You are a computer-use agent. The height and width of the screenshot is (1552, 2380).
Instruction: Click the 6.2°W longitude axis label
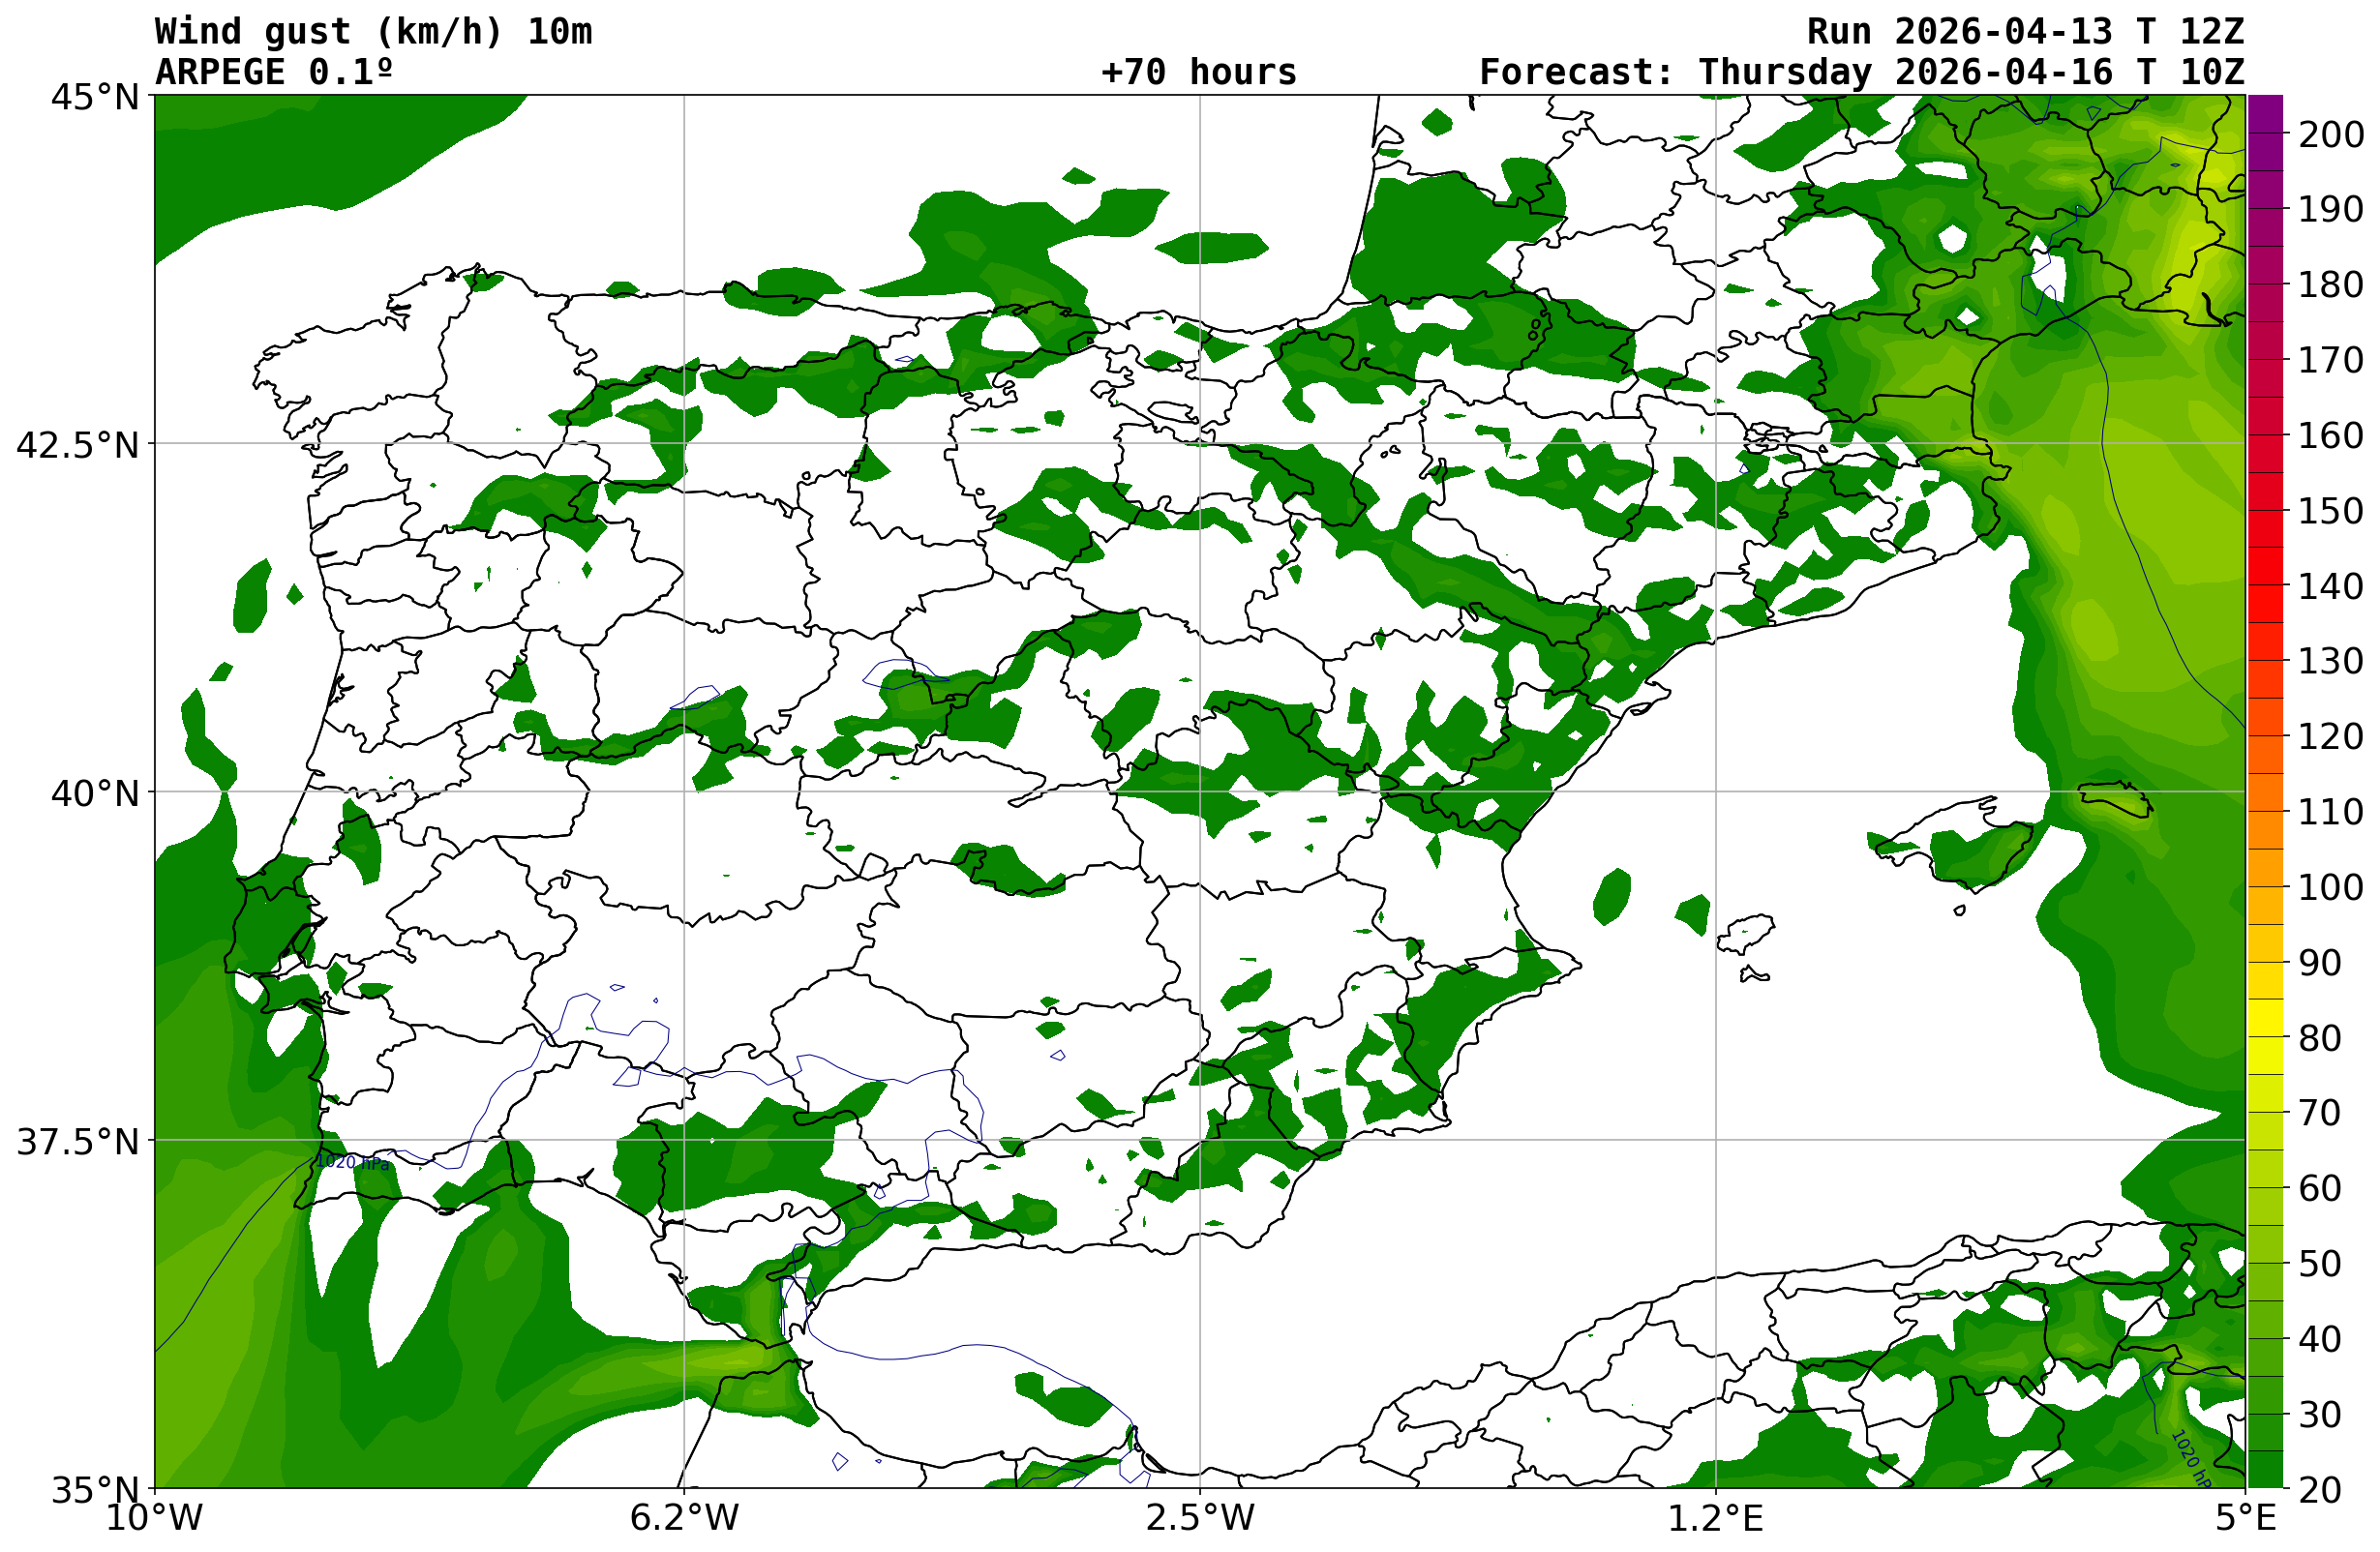pyautogui.click(x=684, y=1518)
